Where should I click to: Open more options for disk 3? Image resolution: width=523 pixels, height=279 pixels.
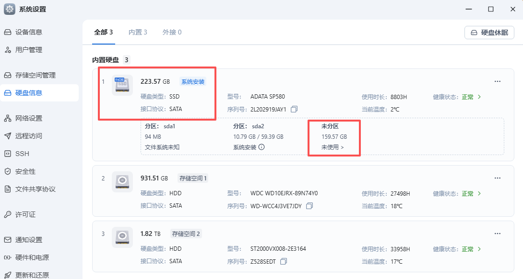click(x=498, y=234)
